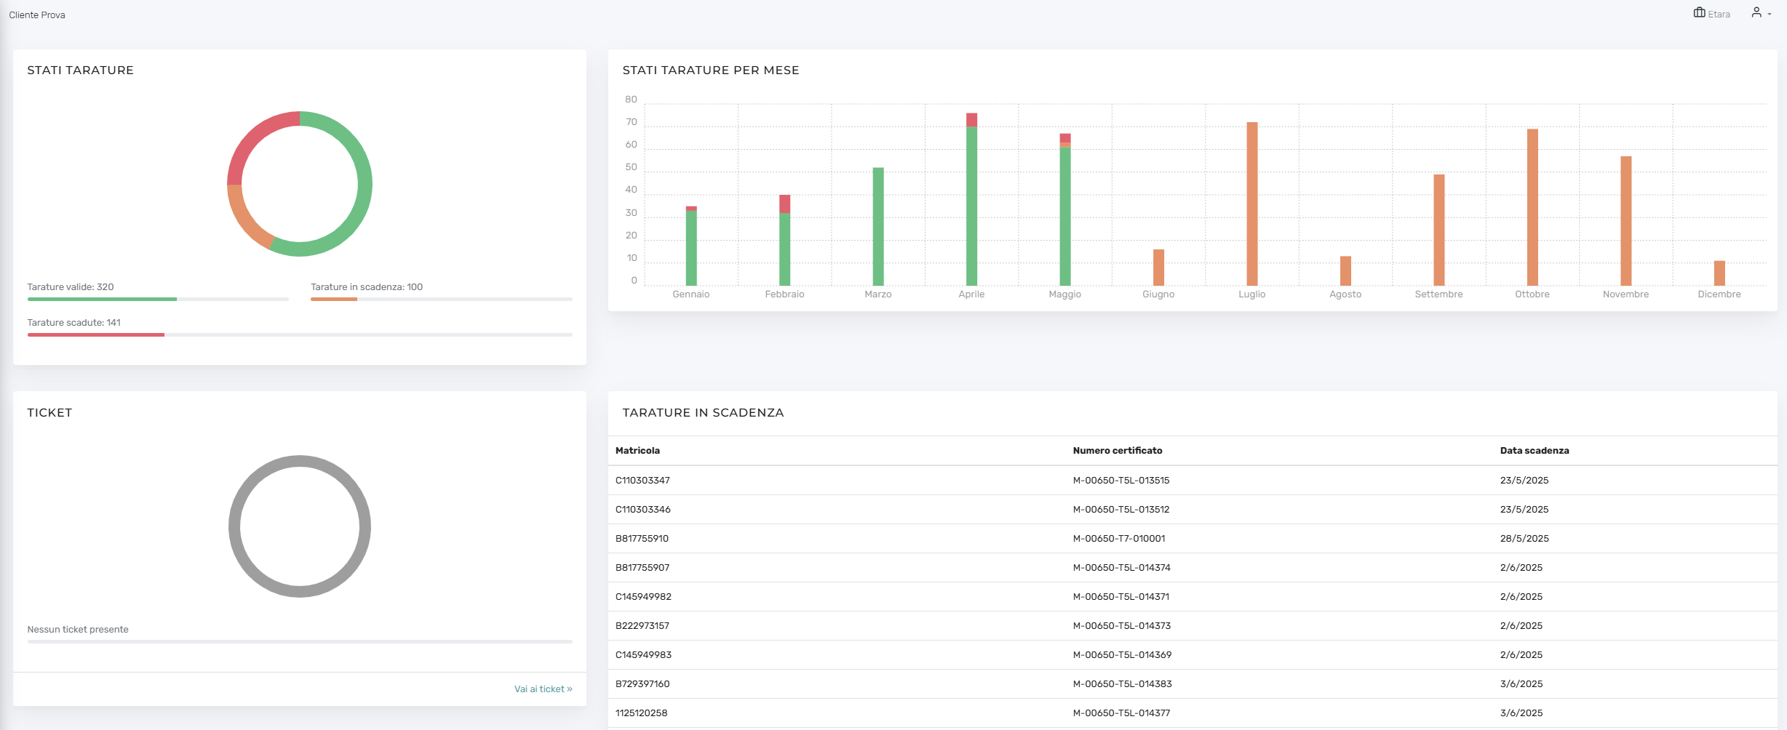Select the row with matricola C110303347
This screenshot has width=1787, height=730.
point(1193,480)
